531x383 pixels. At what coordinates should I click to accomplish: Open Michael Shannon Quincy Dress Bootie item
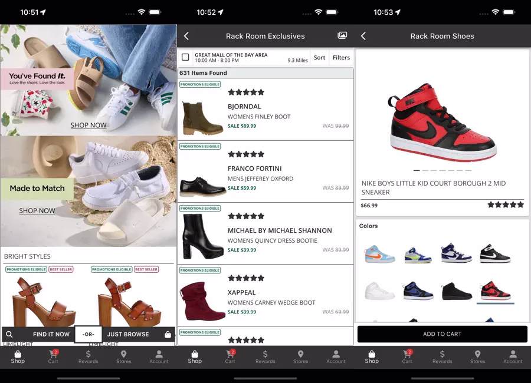pos(265,233)
